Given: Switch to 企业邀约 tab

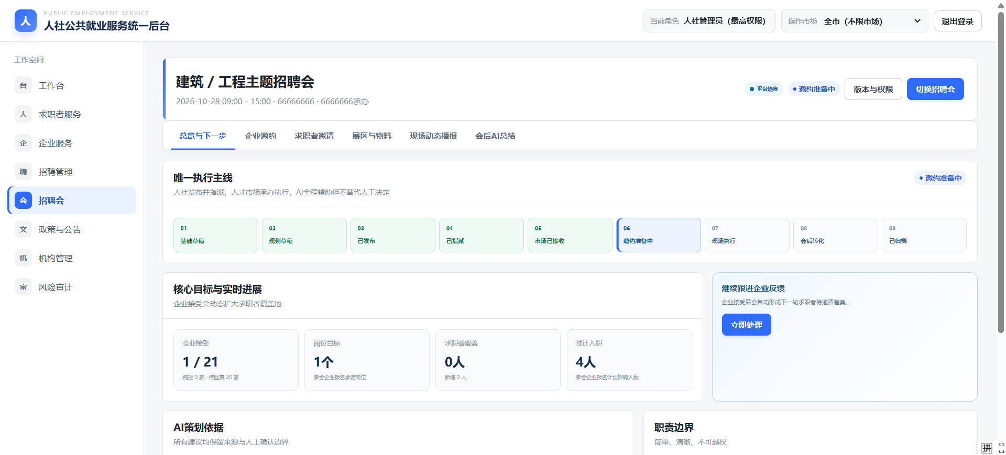Looking at the screenshot, I should click(260, 136).
